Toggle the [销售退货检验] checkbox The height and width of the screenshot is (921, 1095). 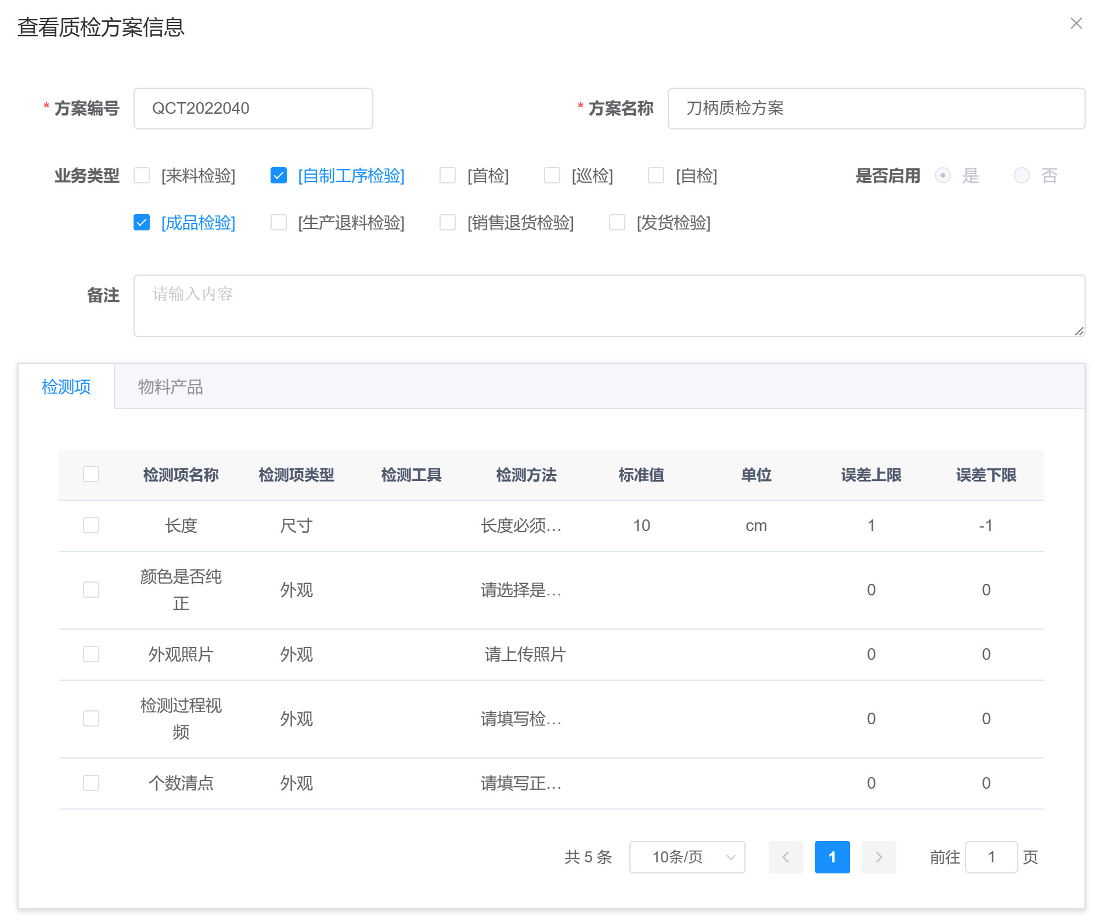pyautogui.click(x=448, y=222)
